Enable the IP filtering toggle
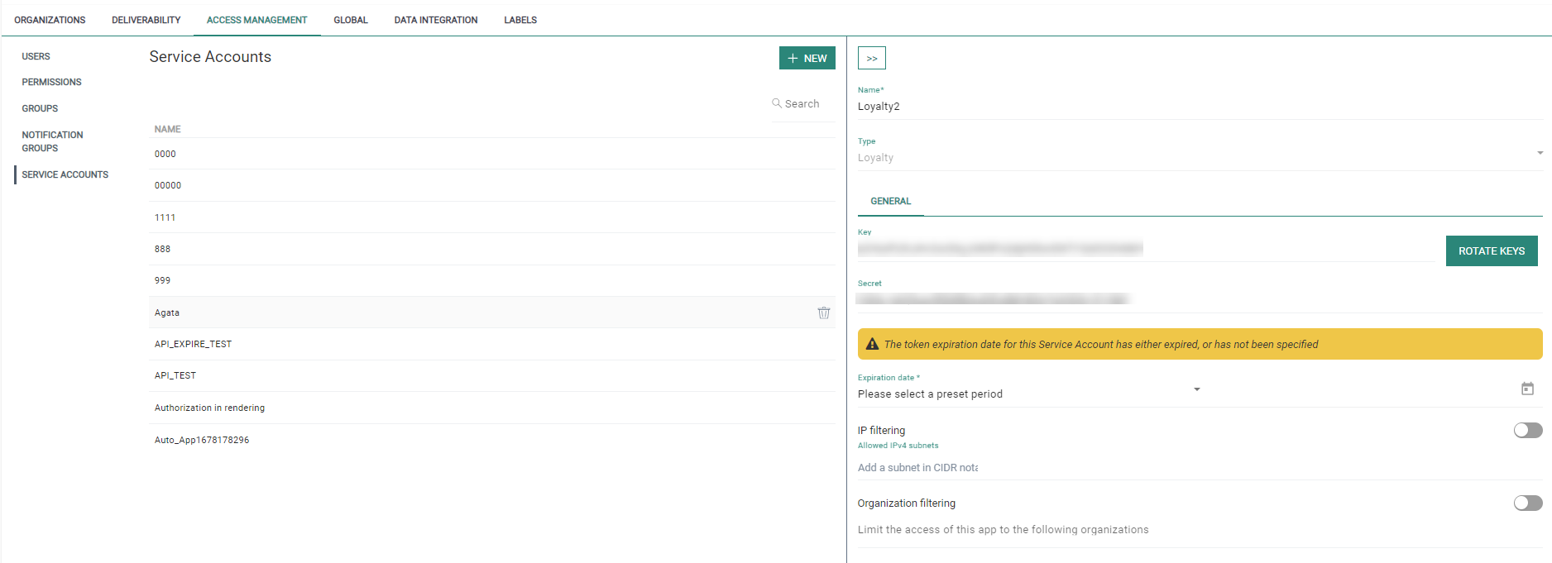1552x563 pixels. pos(1527,430)
